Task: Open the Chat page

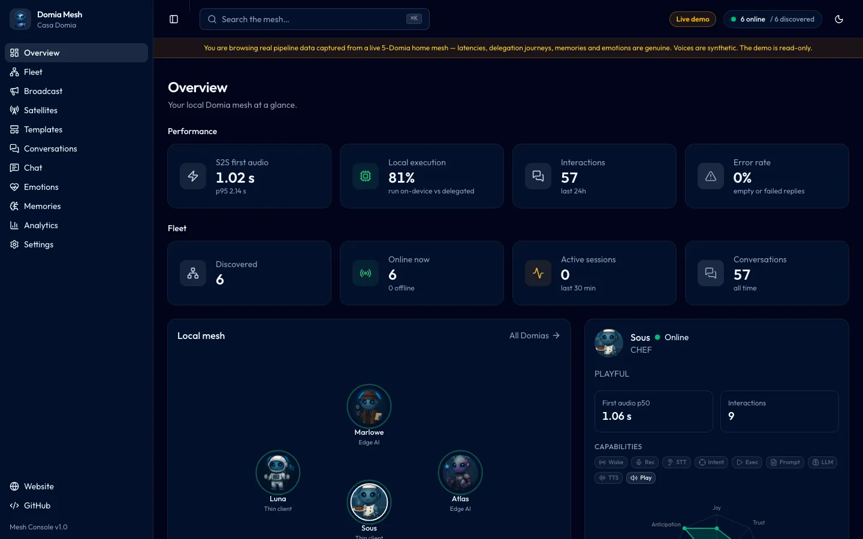Action: [76, 168]
